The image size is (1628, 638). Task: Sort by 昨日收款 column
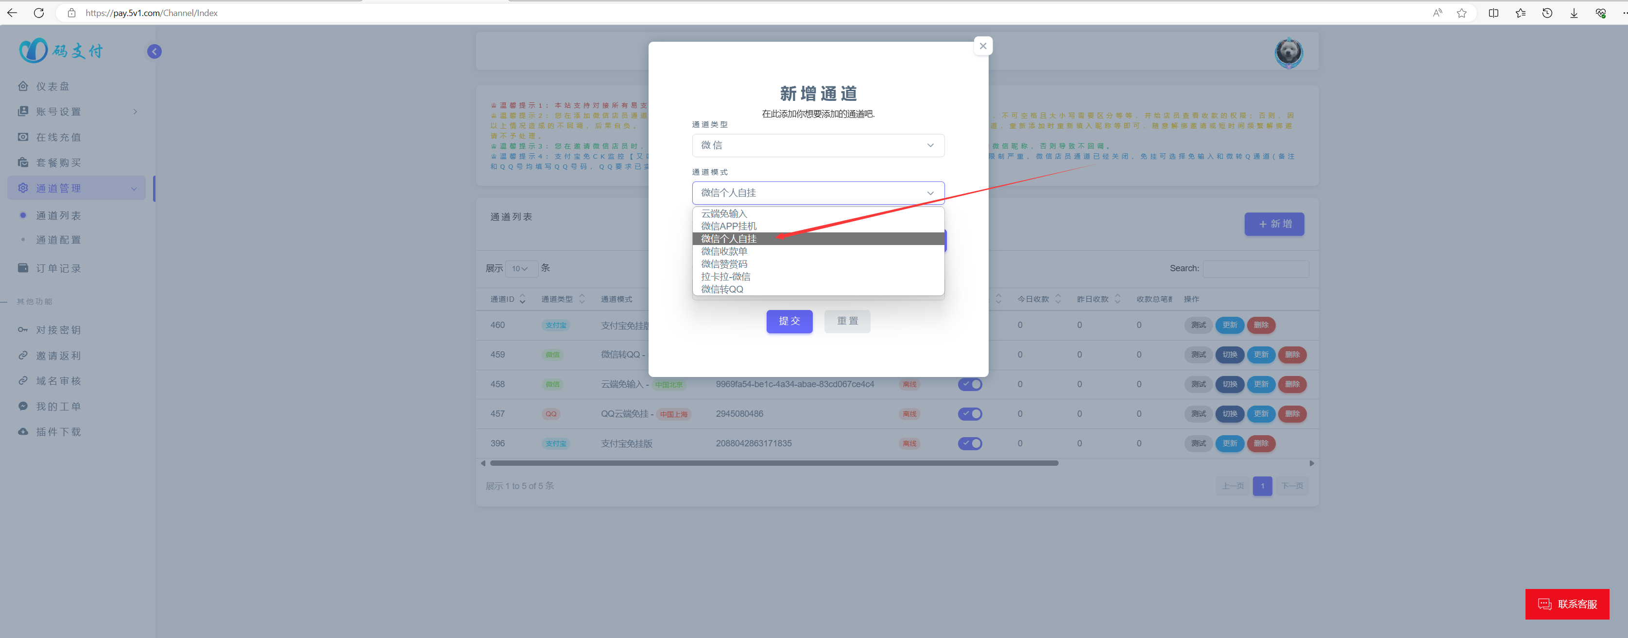click(1098, 299)
